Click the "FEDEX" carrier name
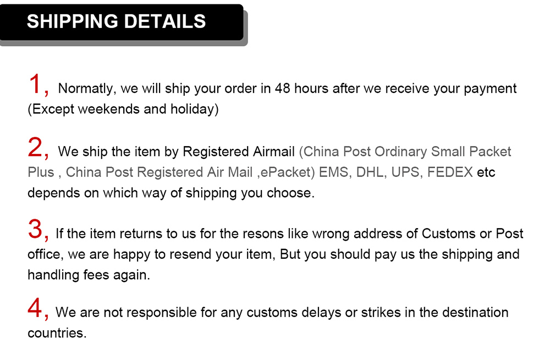The height and width of the screenshot is (344, 550). pos(450,172)
